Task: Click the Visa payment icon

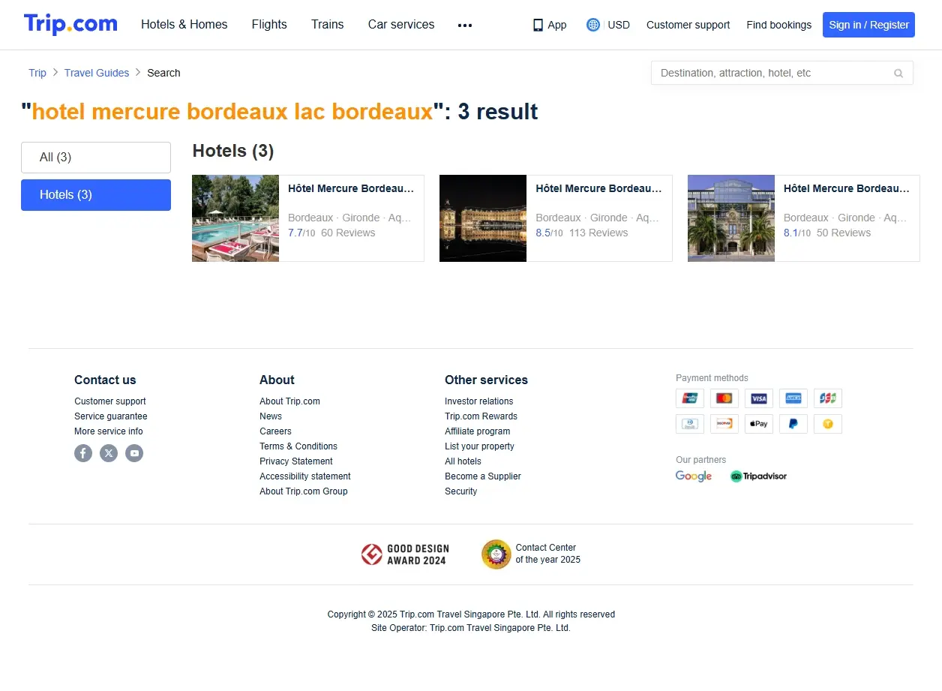Action: [759, 398]
